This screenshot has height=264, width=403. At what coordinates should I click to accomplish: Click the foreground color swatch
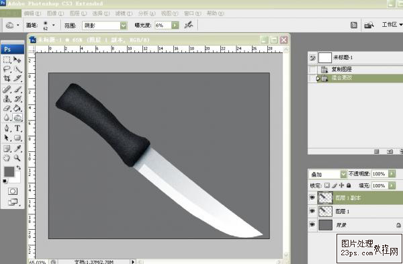(x=9, y=171)
